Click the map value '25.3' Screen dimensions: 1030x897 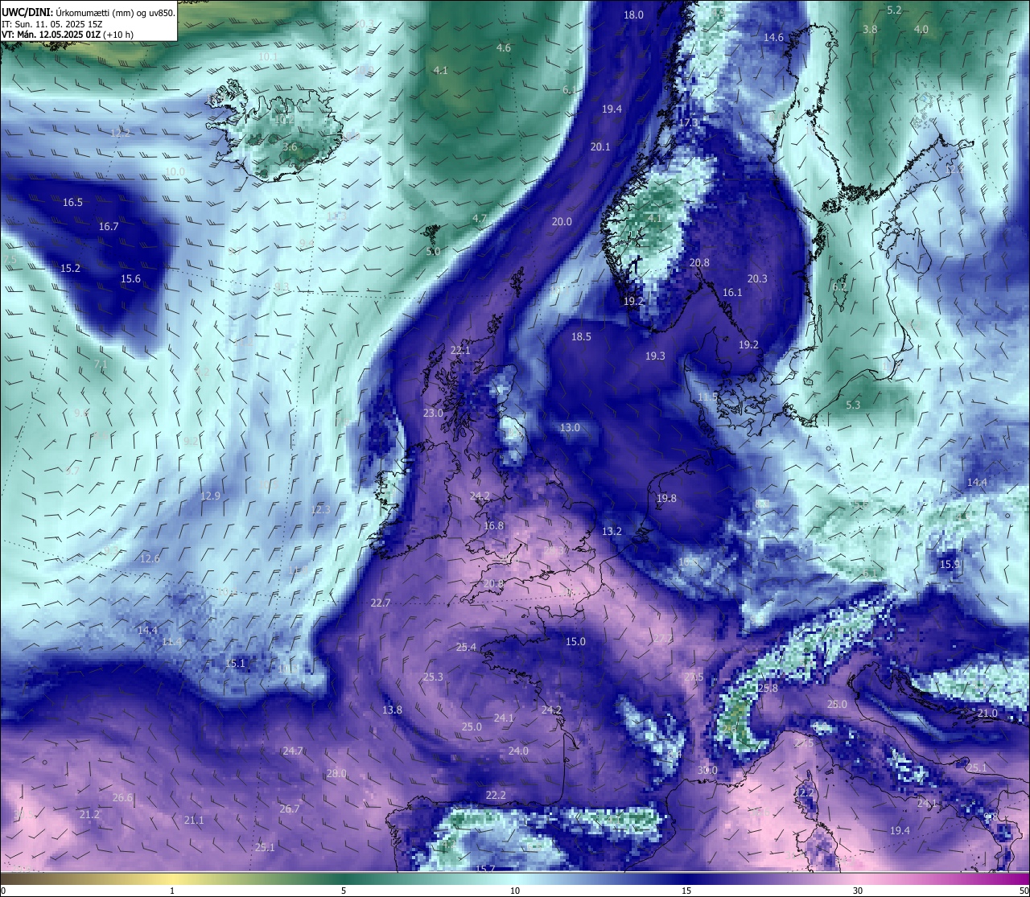point(433,677)
